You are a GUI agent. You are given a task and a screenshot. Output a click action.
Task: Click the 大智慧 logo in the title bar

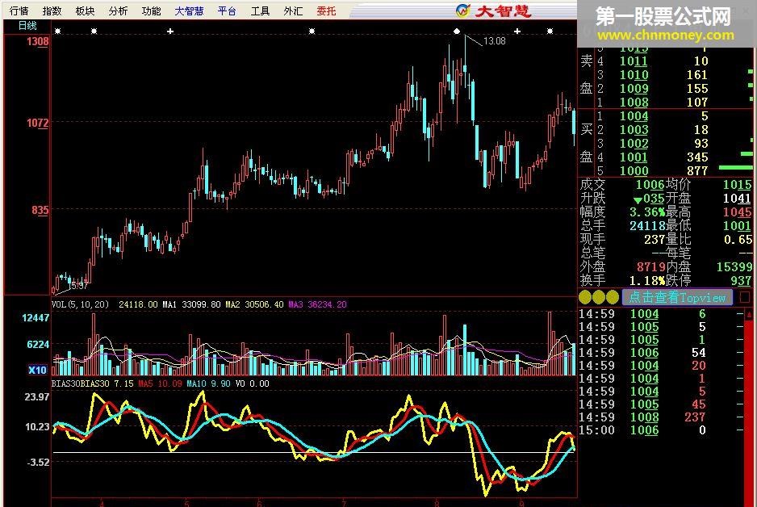coord(493,10)
